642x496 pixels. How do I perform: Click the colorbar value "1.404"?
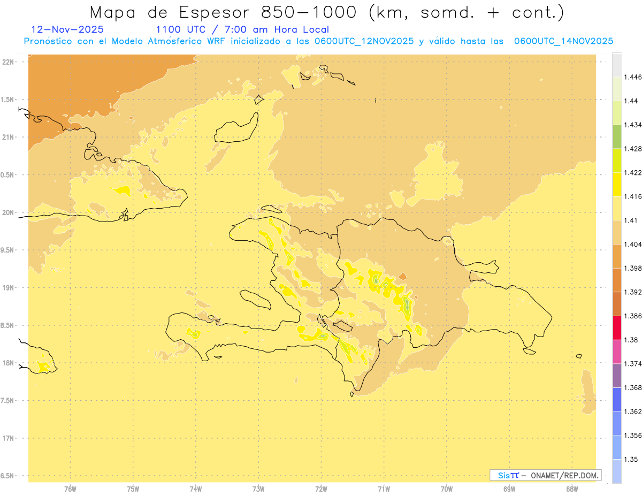(633, 244)
